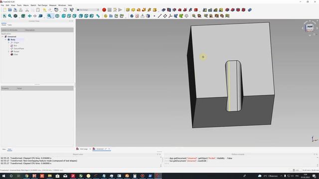This screenshot has width=319, height=179.
Task: Click the Refresh recompute icon
Action: point(65,10)
